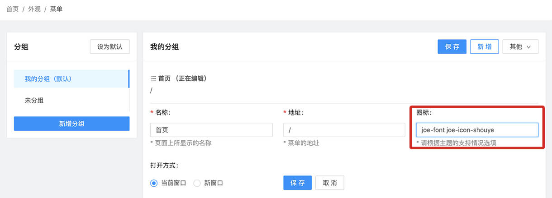Click the 保存 button beside 取消

click(297, 183)
